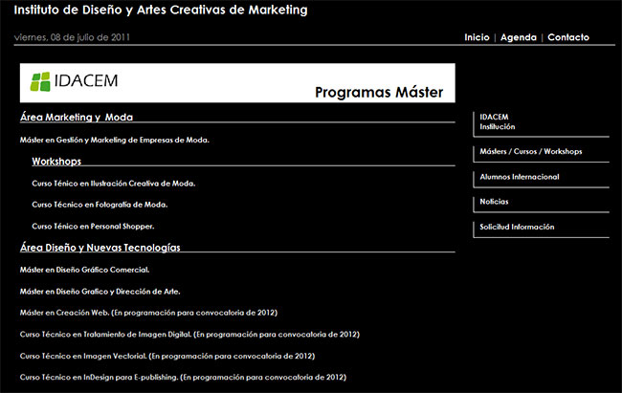Screen dimensions: 622x393
Task: Click Solicitud Información in the sidebar
Action: tap(517, 227)
